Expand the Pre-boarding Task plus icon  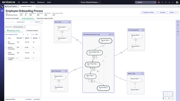[x=143, y=30]
